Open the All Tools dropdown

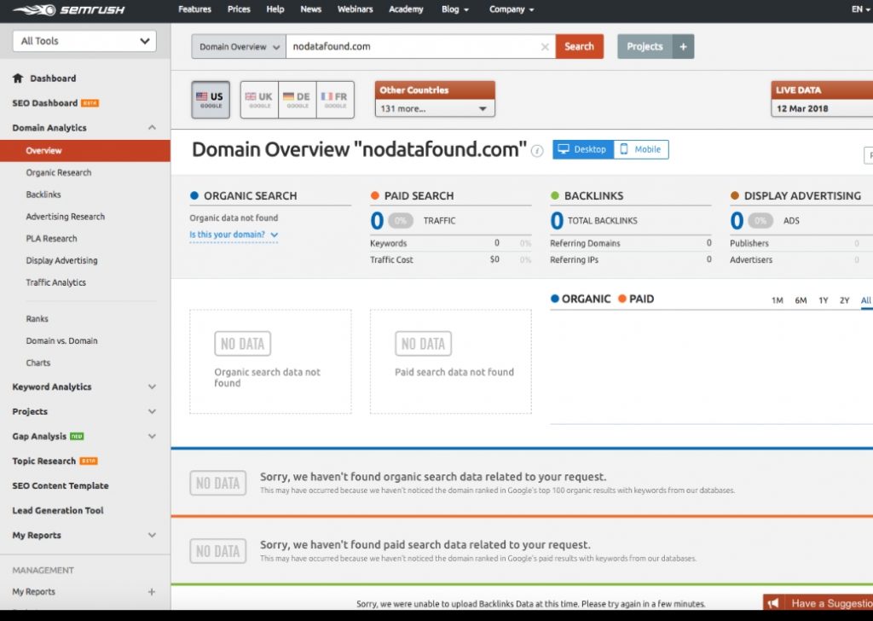click(84, 41)
